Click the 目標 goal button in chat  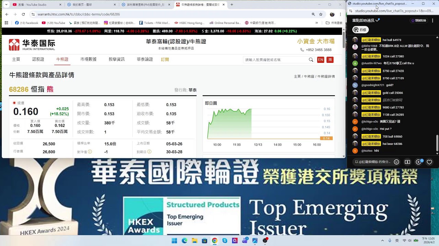pyautogui.click(x=360, y=30)
